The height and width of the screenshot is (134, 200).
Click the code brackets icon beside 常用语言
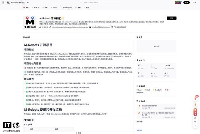coord(137,86)
